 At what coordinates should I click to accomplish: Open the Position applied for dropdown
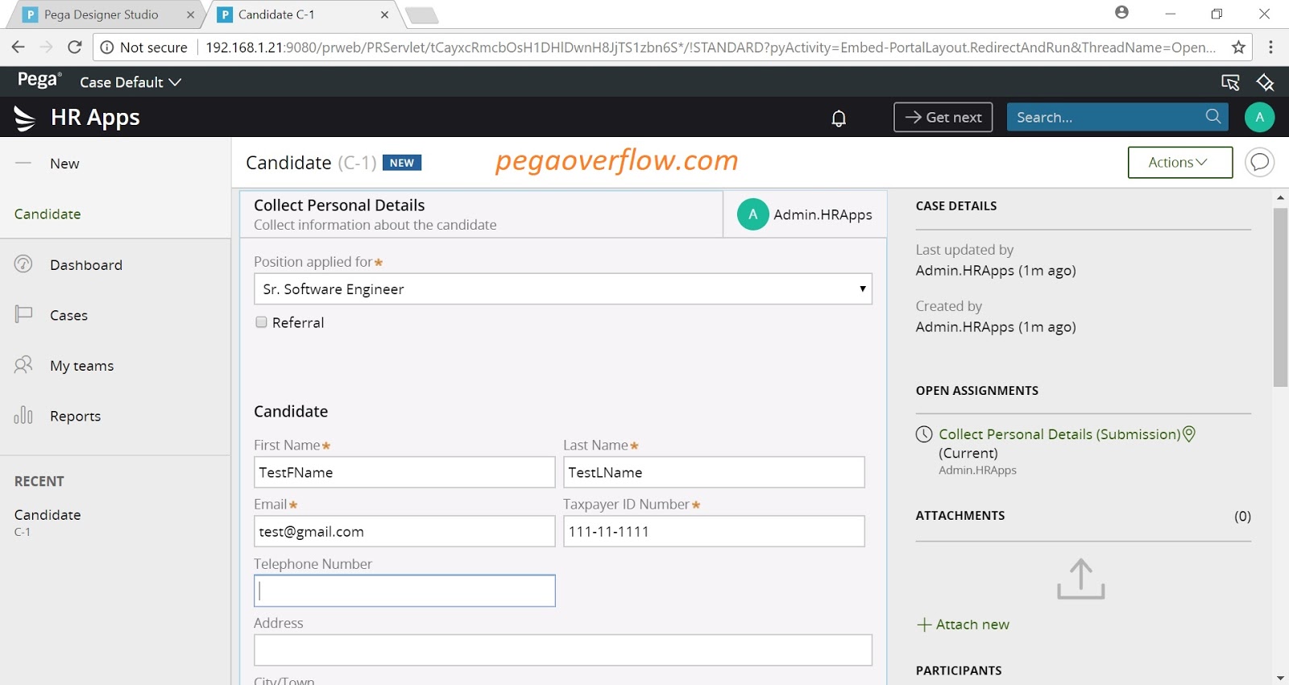point(562,289)
